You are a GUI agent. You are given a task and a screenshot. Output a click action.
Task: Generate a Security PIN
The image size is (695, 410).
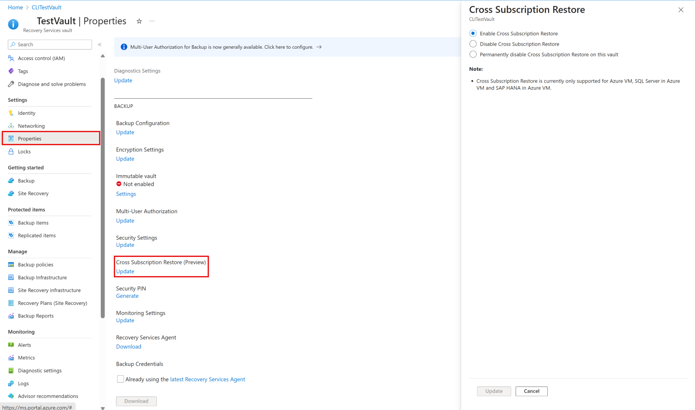[x=127, y=296]
